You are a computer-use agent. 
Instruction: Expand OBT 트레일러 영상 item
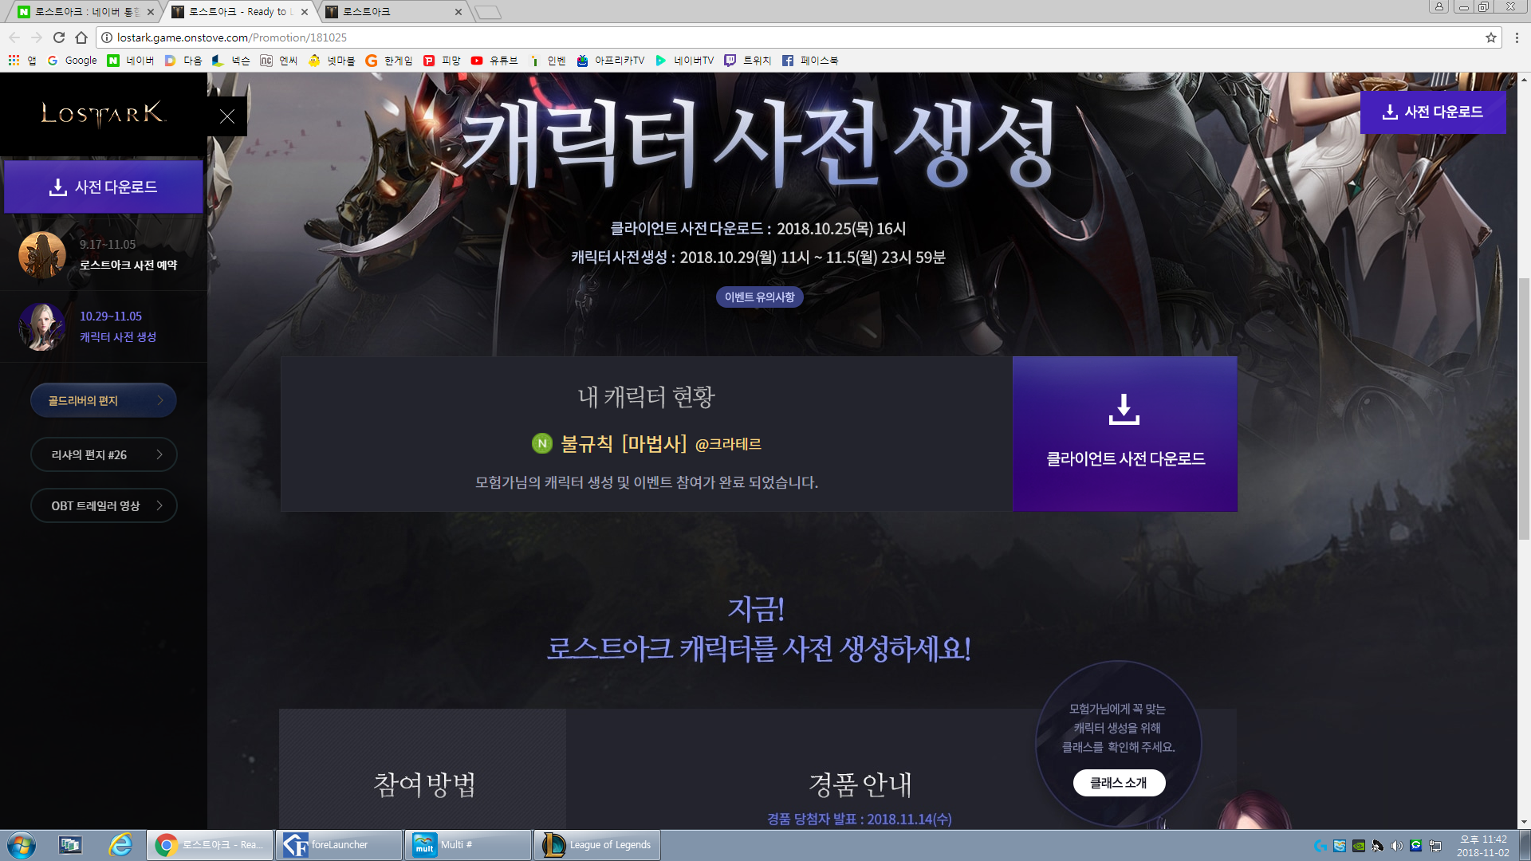[104, 505]
